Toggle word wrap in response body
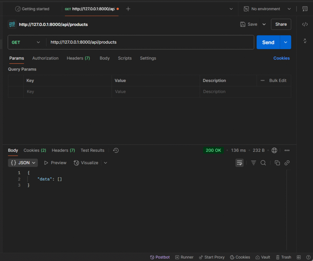 (239, 163)
